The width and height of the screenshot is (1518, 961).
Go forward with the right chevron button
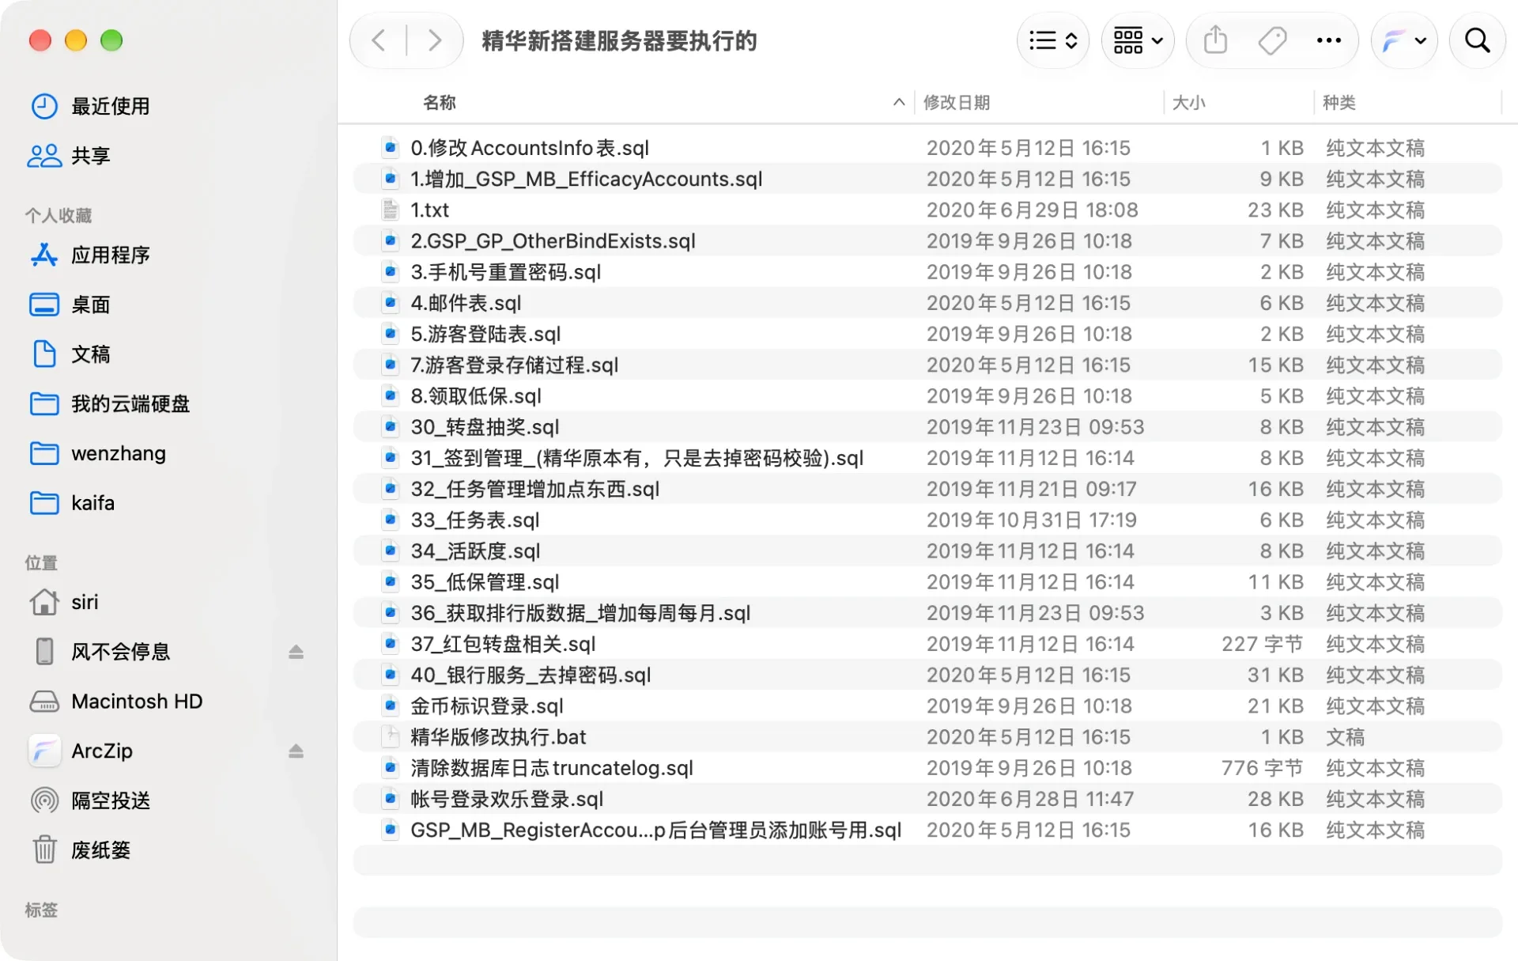click(x=434, y=40)
